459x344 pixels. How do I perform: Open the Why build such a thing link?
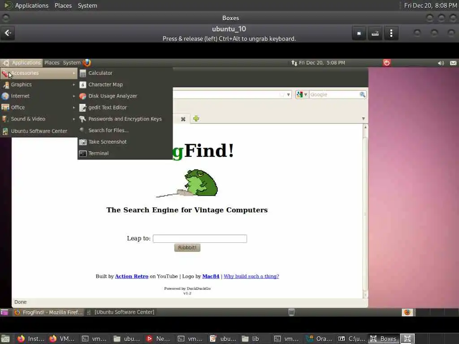point(251,276)
